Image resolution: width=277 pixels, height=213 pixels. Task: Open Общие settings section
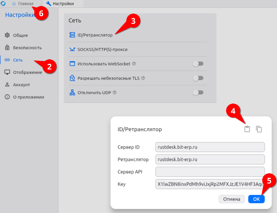pyautogui.click(x=20, y=35)
